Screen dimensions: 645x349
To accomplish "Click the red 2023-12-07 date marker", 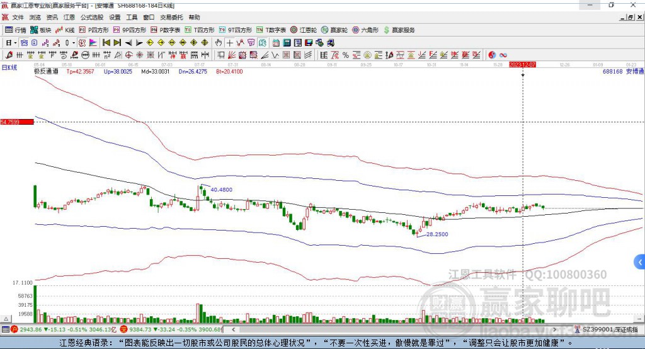I will tap(522, 65).
